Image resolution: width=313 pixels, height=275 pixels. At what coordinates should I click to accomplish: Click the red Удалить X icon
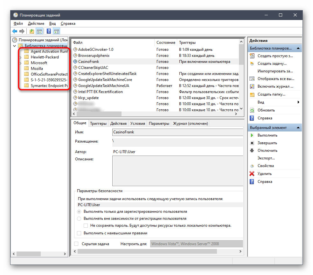pyautogui.click(x=252, y=174)
